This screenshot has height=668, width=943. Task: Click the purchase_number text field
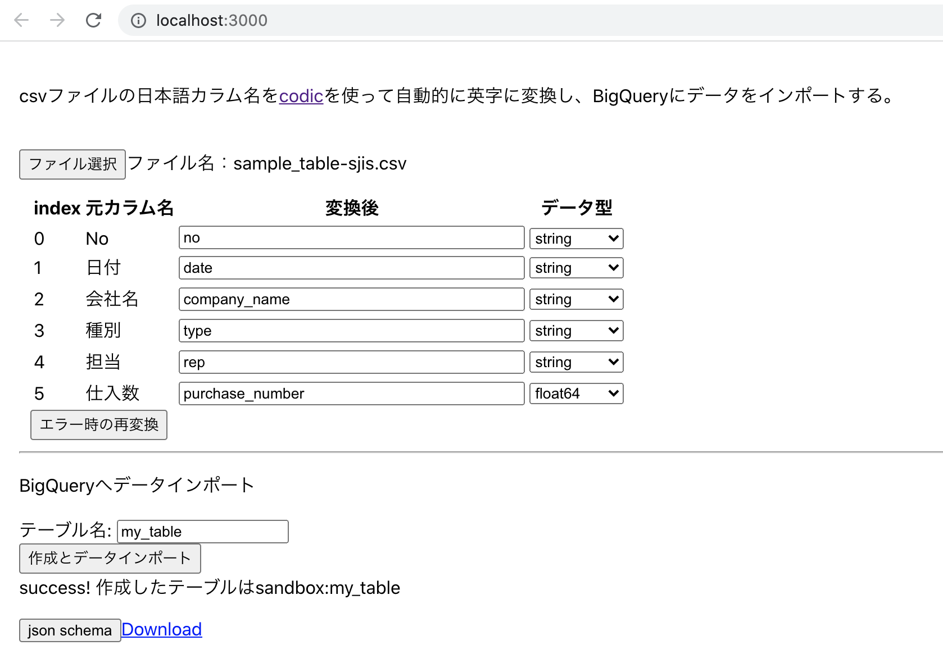(350, 394)
